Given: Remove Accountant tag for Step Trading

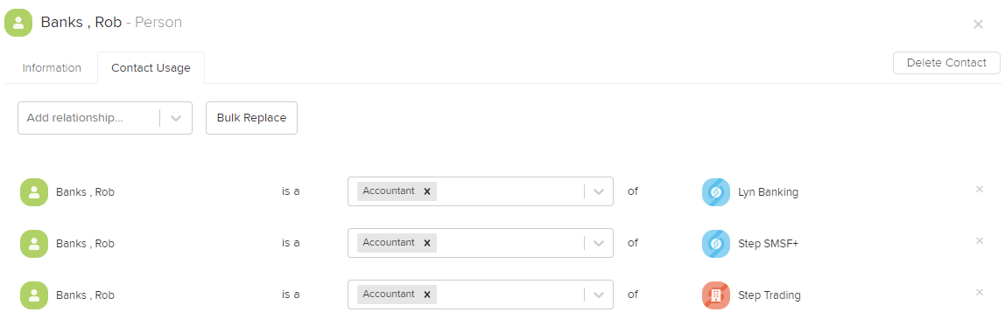Looking at the screenshot, I should pos(427,295).
